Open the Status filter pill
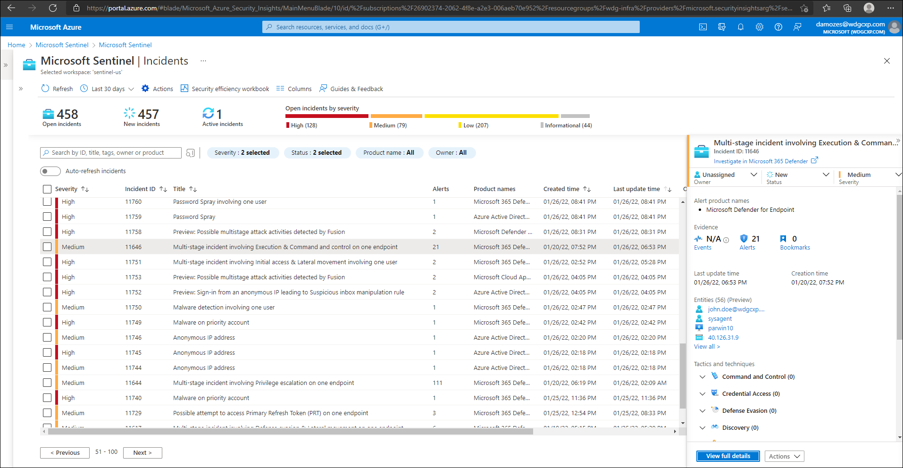 [x=317, y=153]
